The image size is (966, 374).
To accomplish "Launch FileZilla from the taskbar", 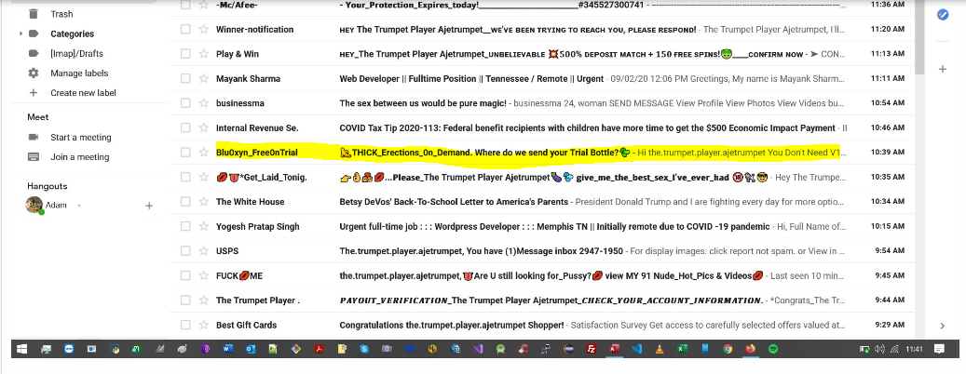I will tap(591, 349).
